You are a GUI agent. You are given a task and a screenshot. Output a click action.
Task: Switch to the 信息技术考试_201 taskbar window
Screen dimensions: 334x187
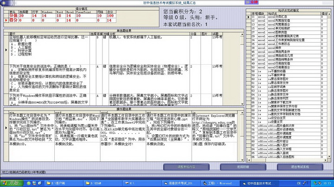coord(181,183)
